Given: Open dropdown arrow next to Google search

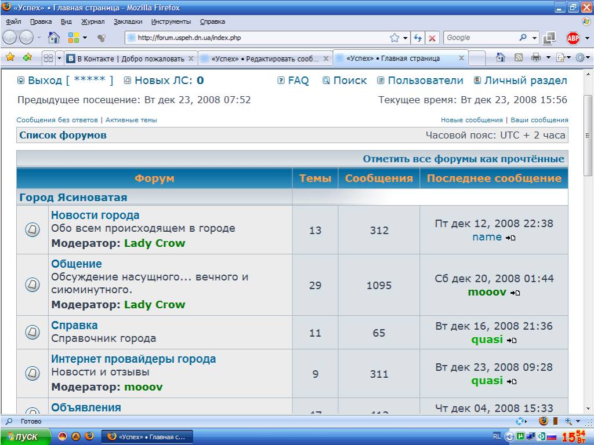Looking at the screenshot, I should [x=535, y=38].
